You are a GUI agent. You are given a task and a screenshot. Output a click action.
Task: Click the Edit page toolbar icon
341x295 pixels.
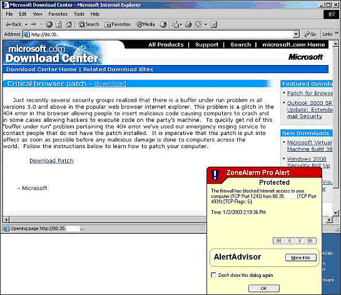[198, 24]
